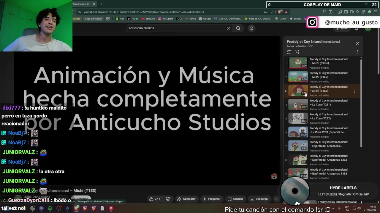The image size is (380, 213).
Task: Click the site info icon in address bar
Action: 79,12
